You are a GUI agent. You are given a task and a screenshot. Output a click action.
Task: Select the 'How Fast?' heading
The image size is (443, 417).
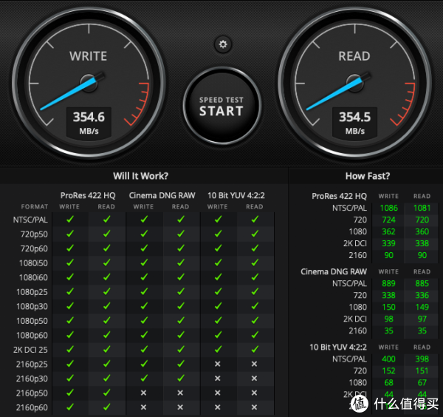(x=368, y=176)
